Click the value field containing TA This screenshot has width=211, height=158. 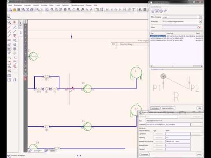tap(178, 138)
